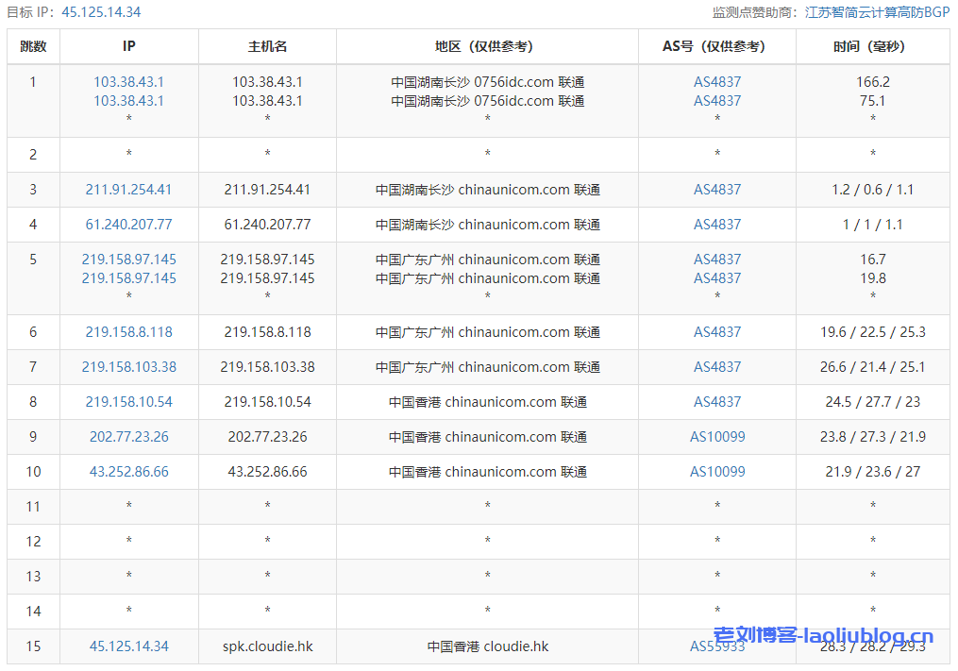
Task: Click the 45.125.14.34 link in hop 15
Action: pos(128,646)
